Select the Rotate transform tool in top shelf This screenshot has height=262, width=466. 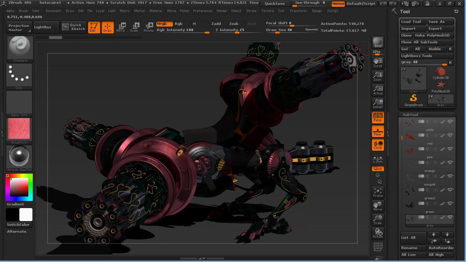(x=148, y=27)
